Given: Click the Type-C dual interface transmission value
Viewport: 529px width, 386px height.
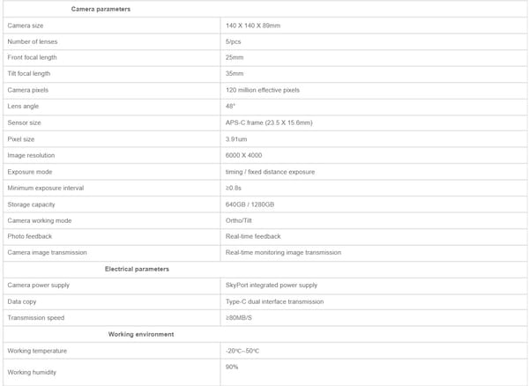Looking at the screenshot, I should (x=274, y=301).
